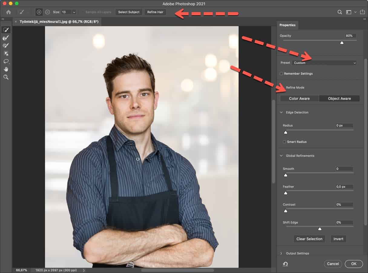Click the Refine Hair button
Viewport: 368px width, 273px height.
(155, 12)
